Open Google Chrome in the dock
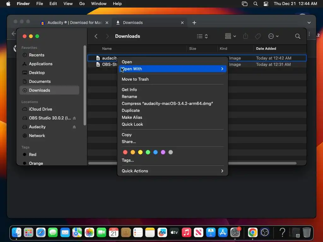Screen dimensions: 323x242 (x=253, y=233)
